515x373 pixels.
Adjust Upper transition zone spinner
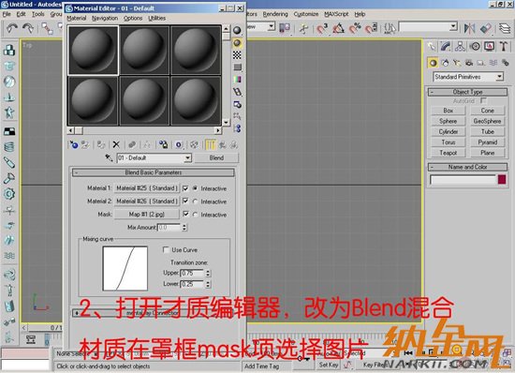[208, 273]
